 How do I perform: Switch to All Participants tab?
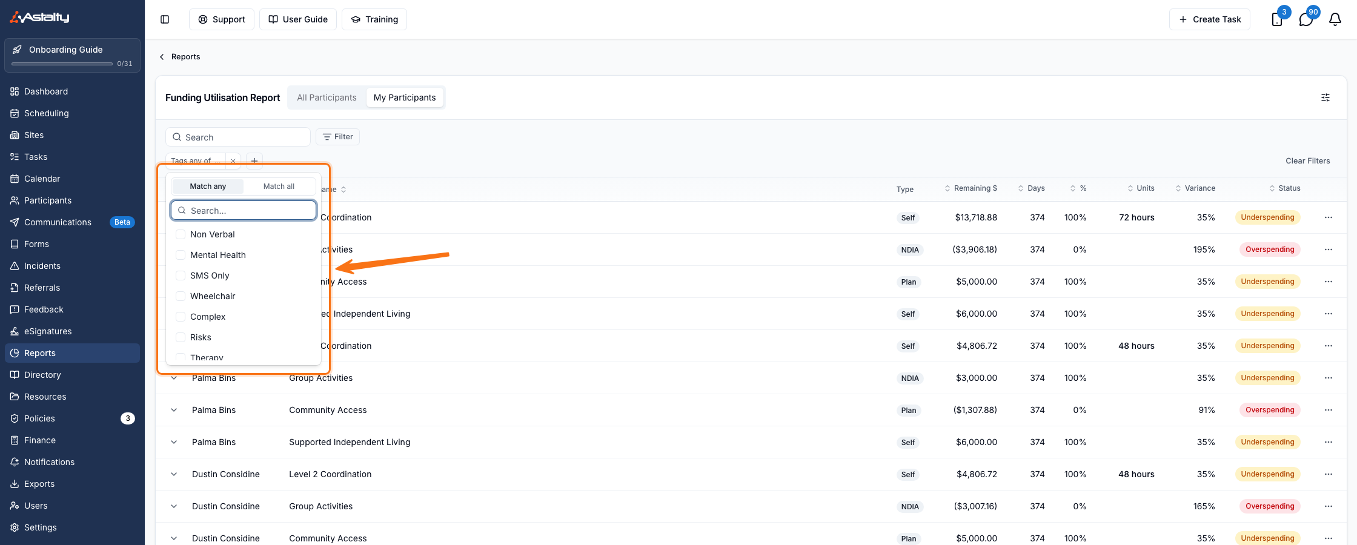[x=327, y=97]
